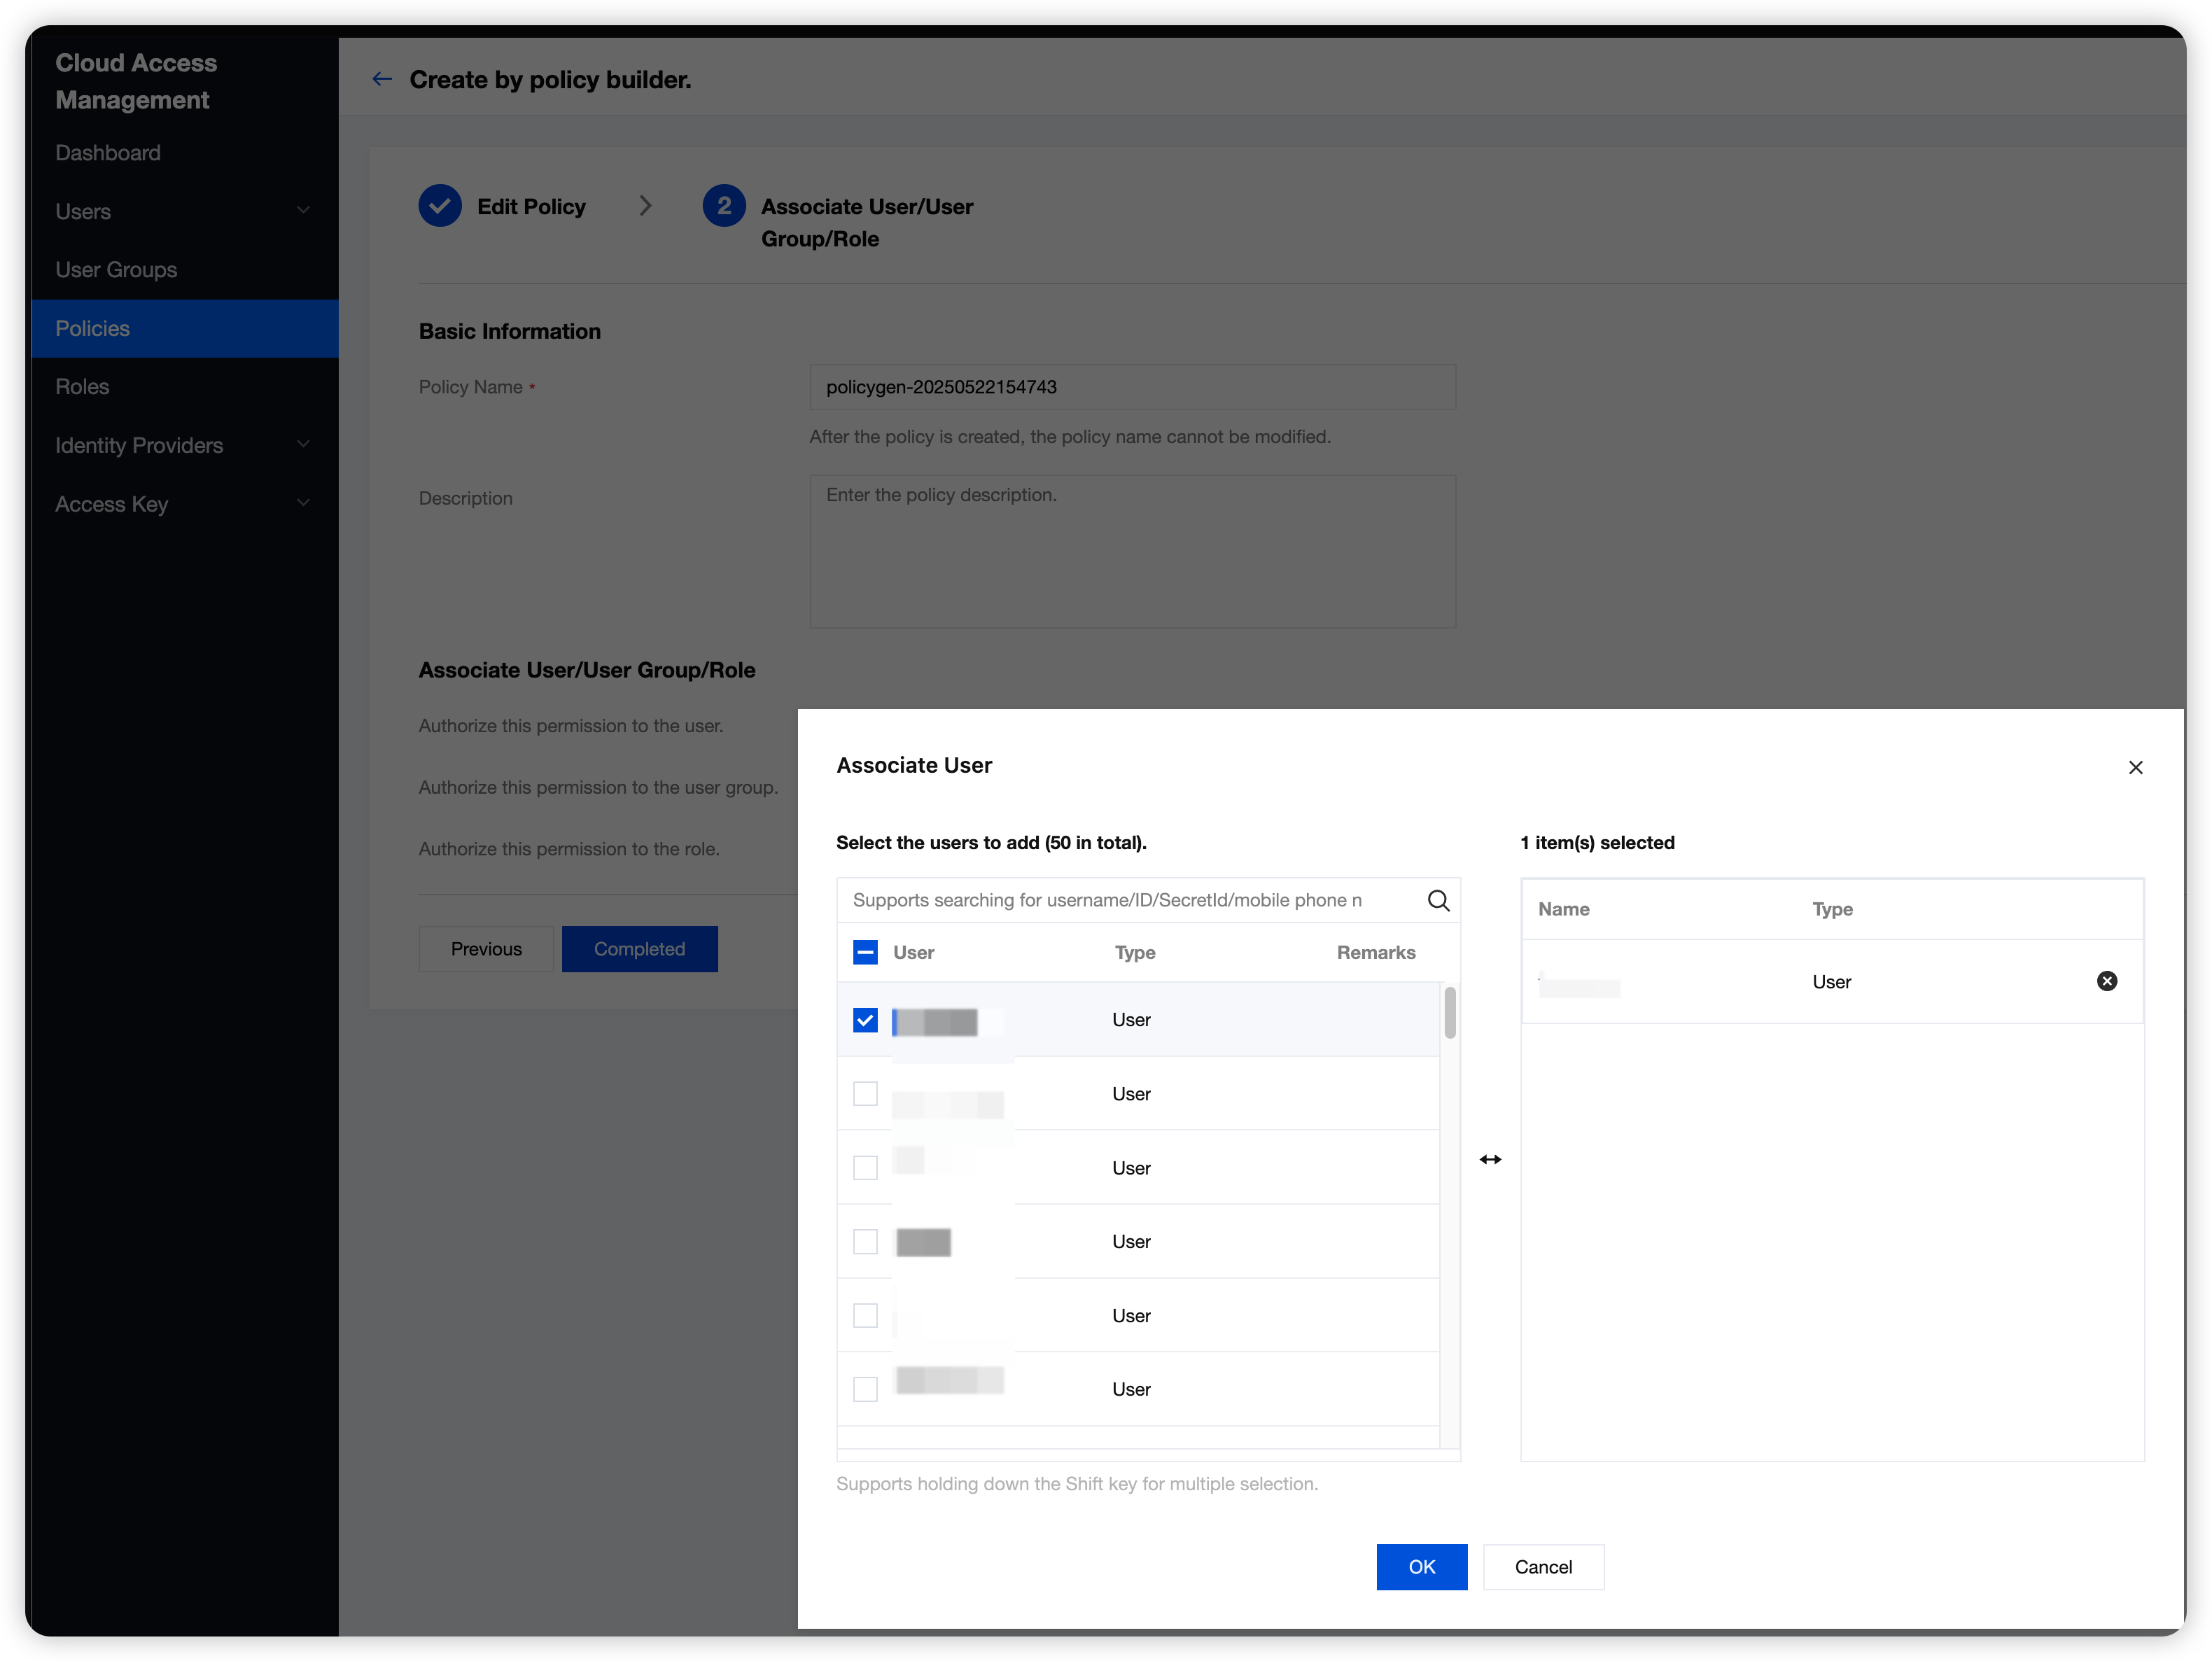
Task: Close the Associate User dialog
Action: pyautogui.click(x=2135, y=767)
